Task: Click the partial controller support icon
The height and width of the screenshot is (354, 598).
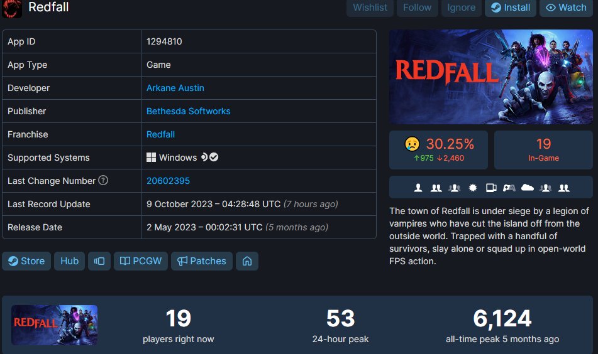Action: [x=509, y=188]
